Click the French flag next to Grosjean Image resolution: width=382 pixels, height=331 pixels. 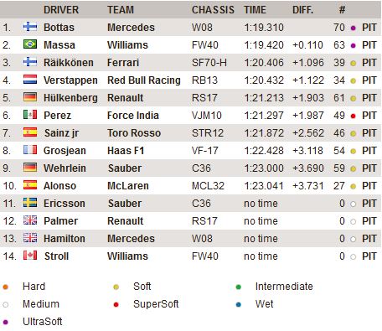click(30, 150)
